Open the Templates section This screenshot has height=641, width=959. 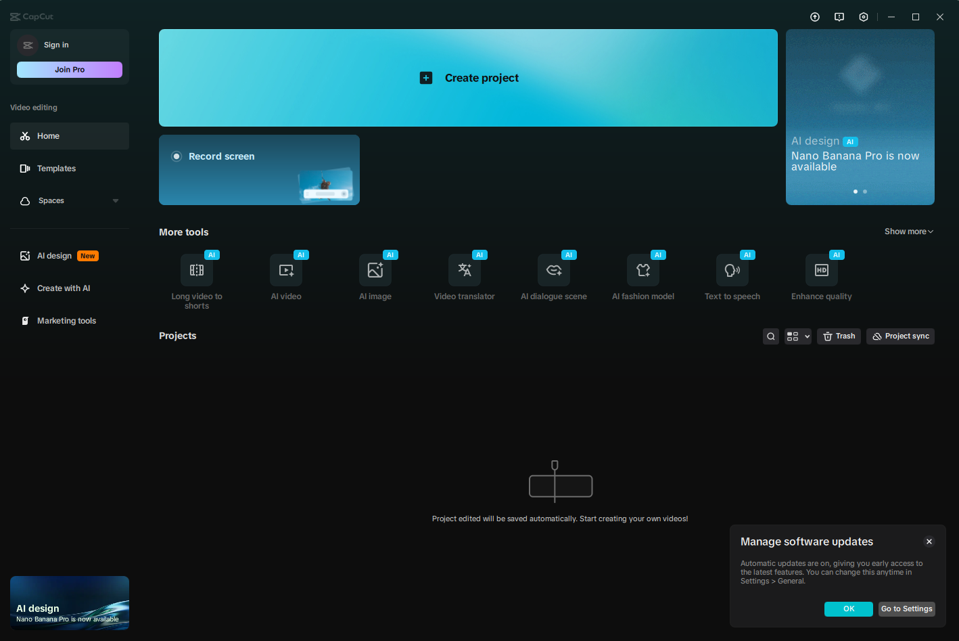[x=70, y=169]
